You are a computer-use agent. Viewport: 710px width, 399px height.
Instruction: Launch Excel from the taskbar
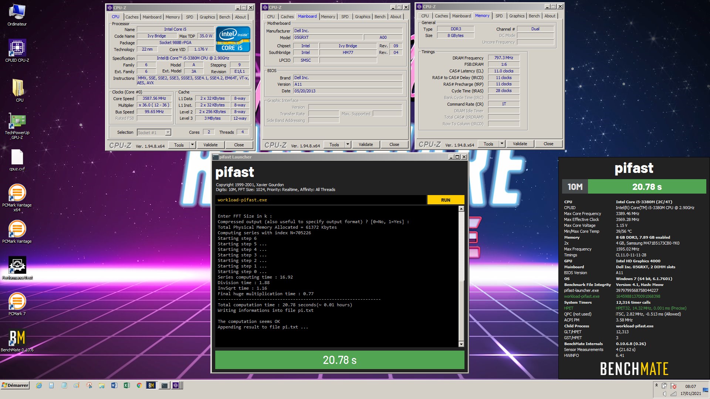127,385
